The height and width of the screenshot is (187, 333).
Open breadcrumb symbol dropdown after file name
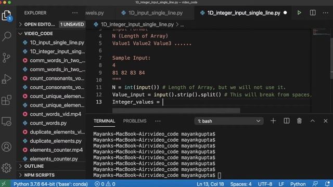pyautogui.click(x=182, y=24)
